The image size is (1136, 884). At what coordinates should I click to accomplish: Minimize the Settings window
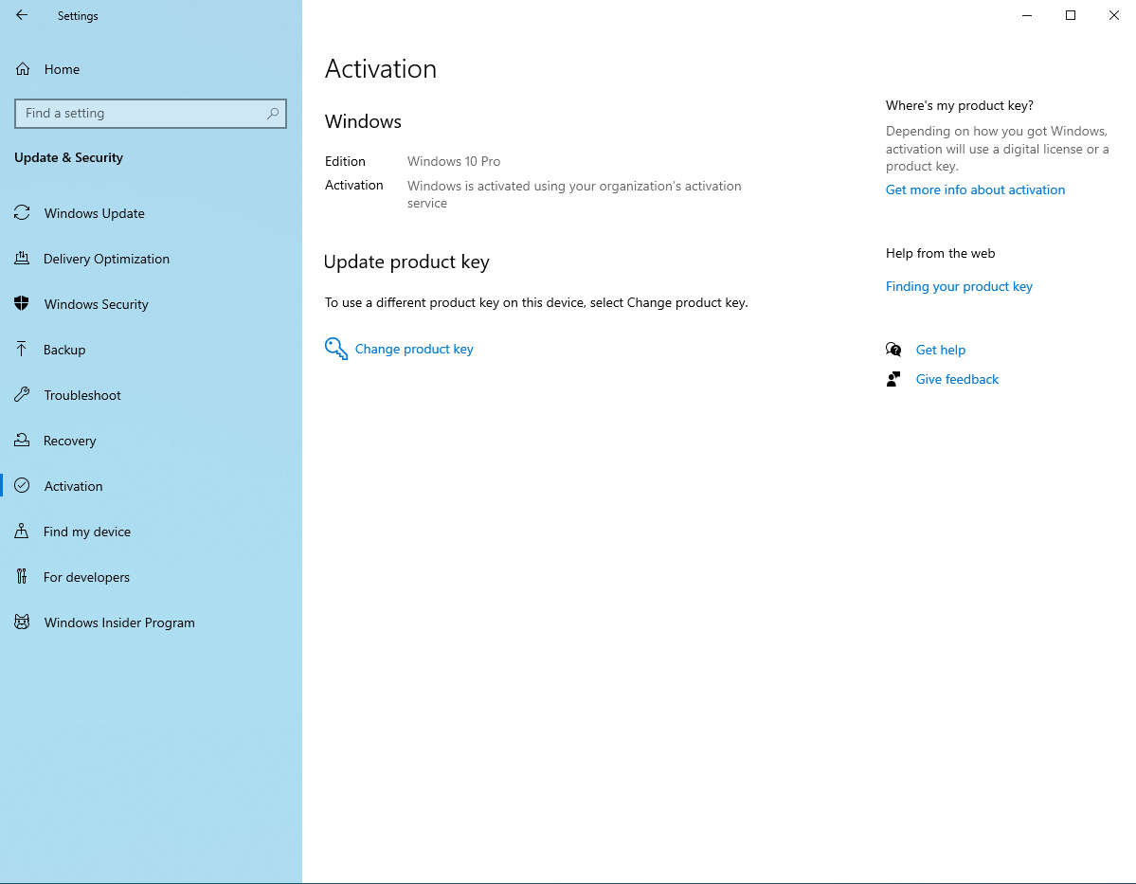pos(1027,15)
